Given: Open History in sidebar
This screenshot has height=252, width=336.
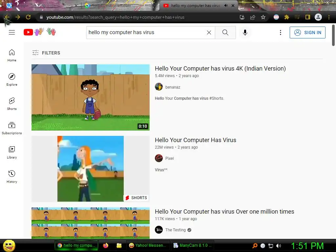Looking at the screenshot, I should point(12,177).
